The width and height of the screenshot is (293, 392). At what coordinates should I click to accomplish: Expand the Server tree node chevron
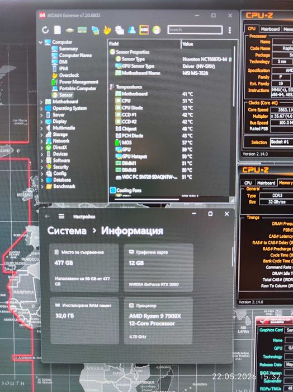pos(41,116)
